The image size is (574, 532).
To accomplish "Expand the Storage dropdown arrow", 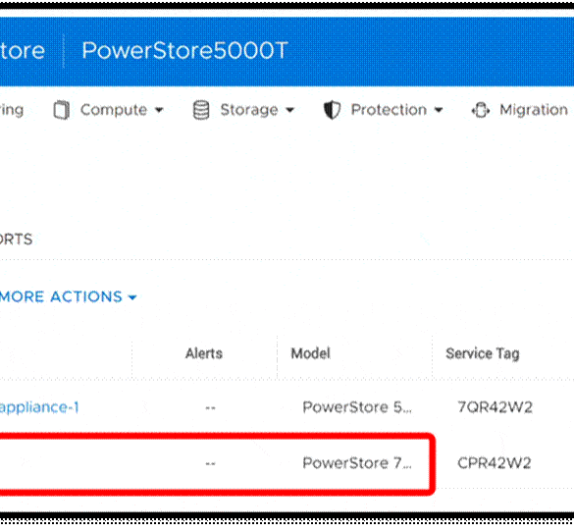I will tap(289, 110).
